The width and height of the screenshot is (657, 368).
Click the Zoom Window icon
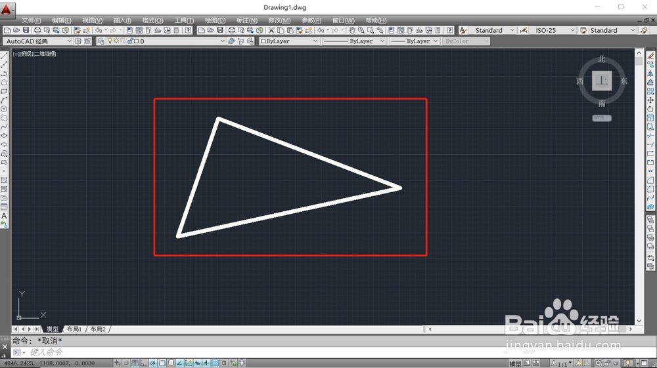click(x=371, y=30)
